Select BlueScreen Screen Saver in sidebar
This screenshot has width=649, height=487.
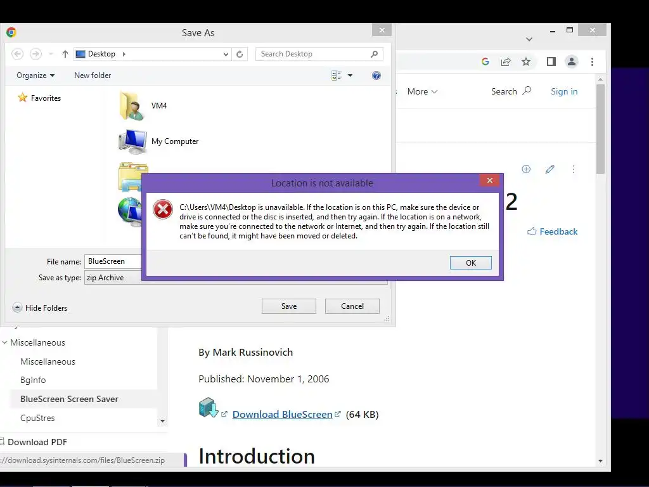tap(69, 399)
